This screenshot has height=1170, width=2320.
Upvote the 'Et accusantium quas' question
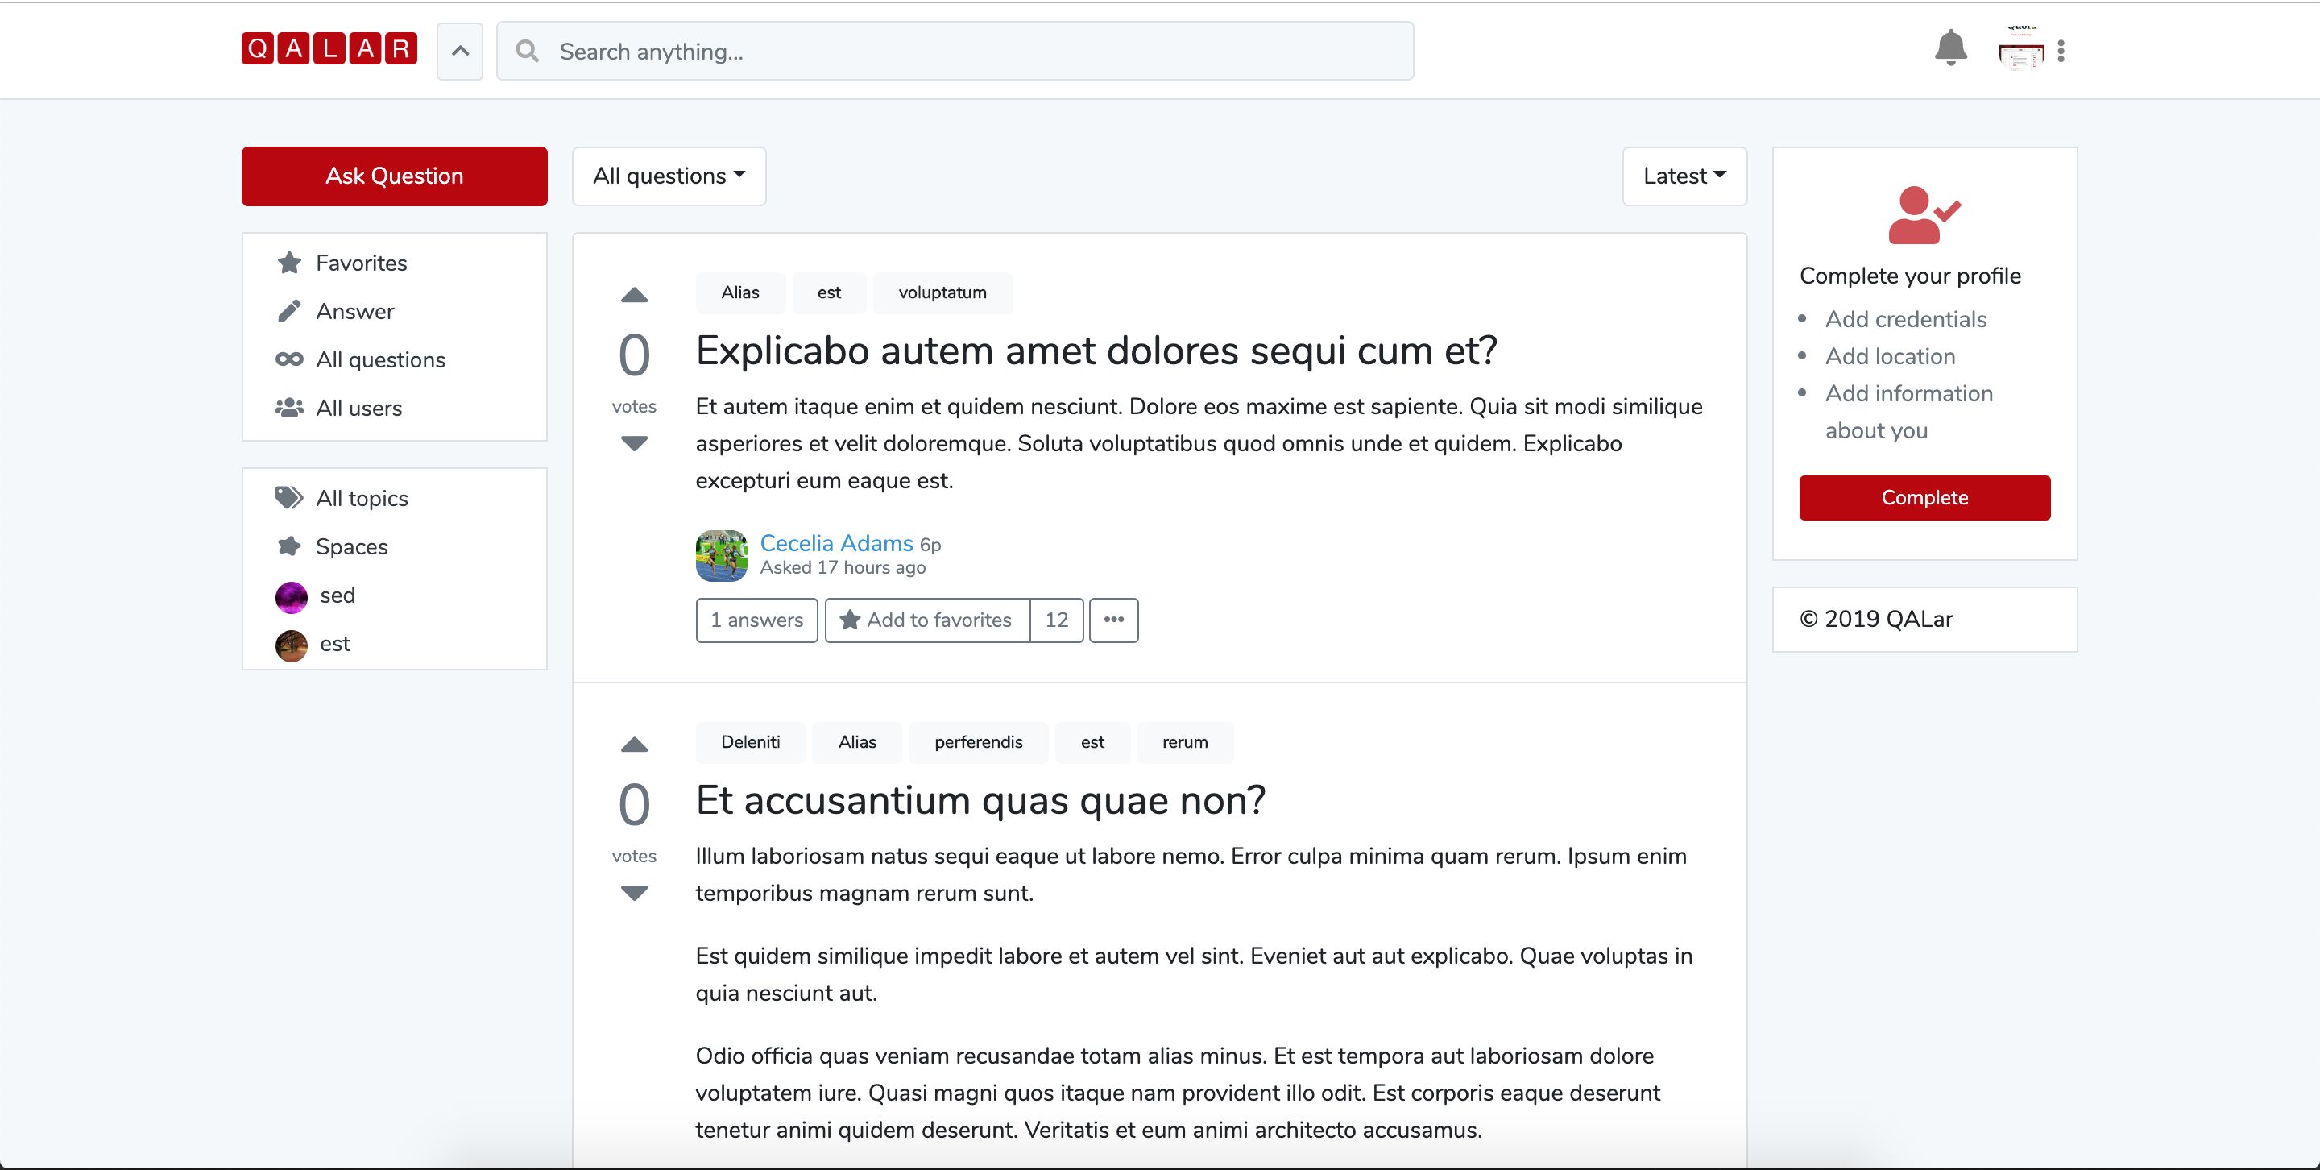coord(634,744)
